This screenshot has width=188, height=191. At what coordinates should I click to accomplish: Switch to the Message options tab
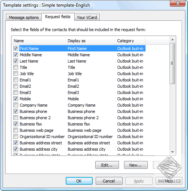coord(24,17)
